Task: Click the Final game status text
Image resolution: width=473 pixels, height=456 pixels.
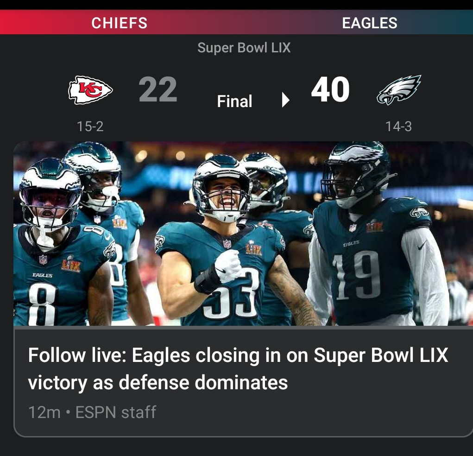Action: click(x=235, y=101)
